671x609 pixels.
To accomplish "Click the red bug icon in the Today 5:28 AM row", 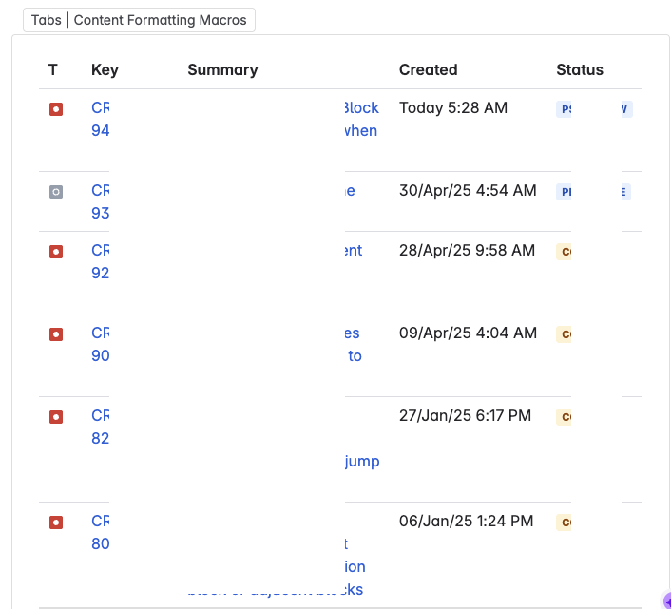I will 56,109.
